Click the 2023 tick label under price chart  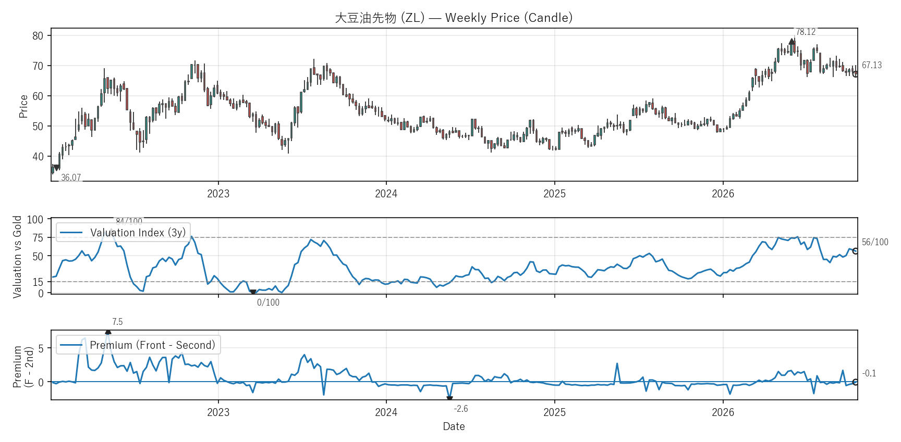point(218,194)
